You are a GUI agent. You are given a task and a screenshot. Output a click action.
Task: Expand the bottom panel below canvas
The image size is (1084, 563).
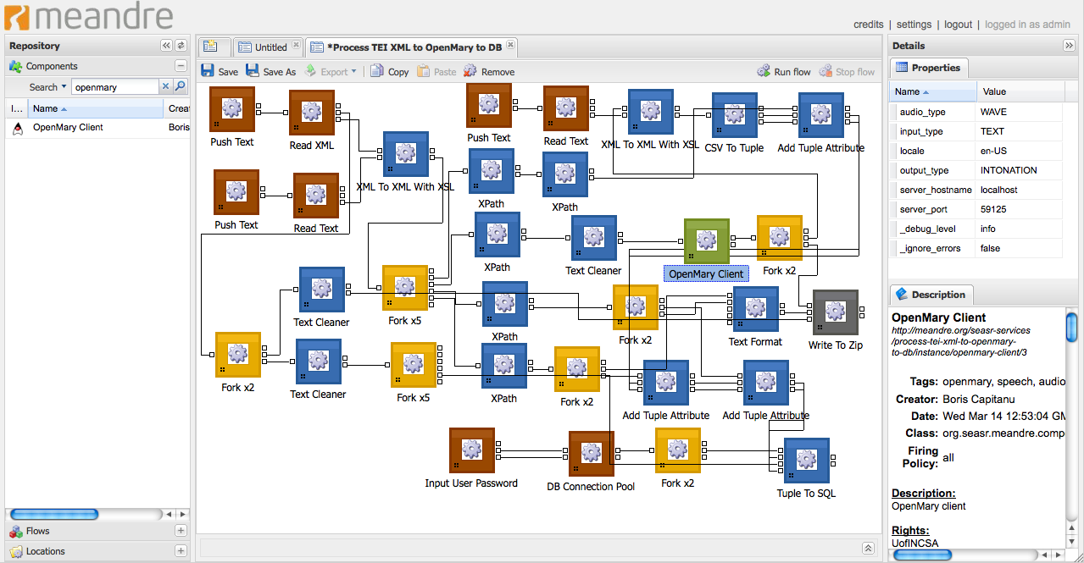[x=868, y=548]
